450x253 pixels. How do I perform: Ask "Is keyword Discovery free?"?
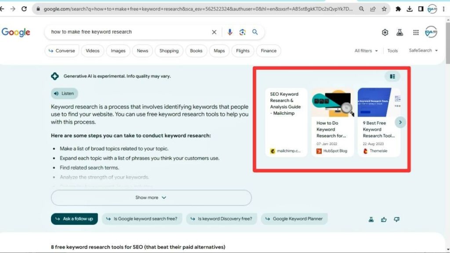(221, 219)
